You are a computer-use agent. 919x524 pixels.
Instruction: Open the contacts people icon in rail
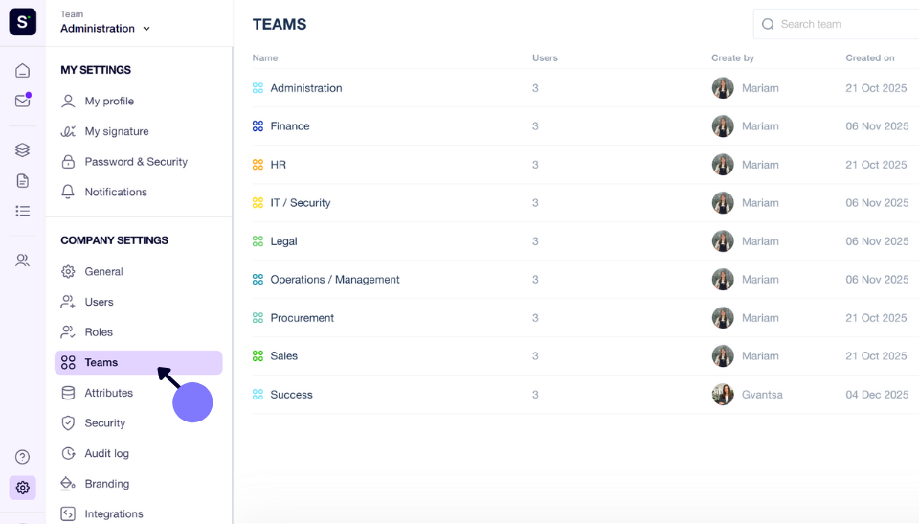point(22,260)
